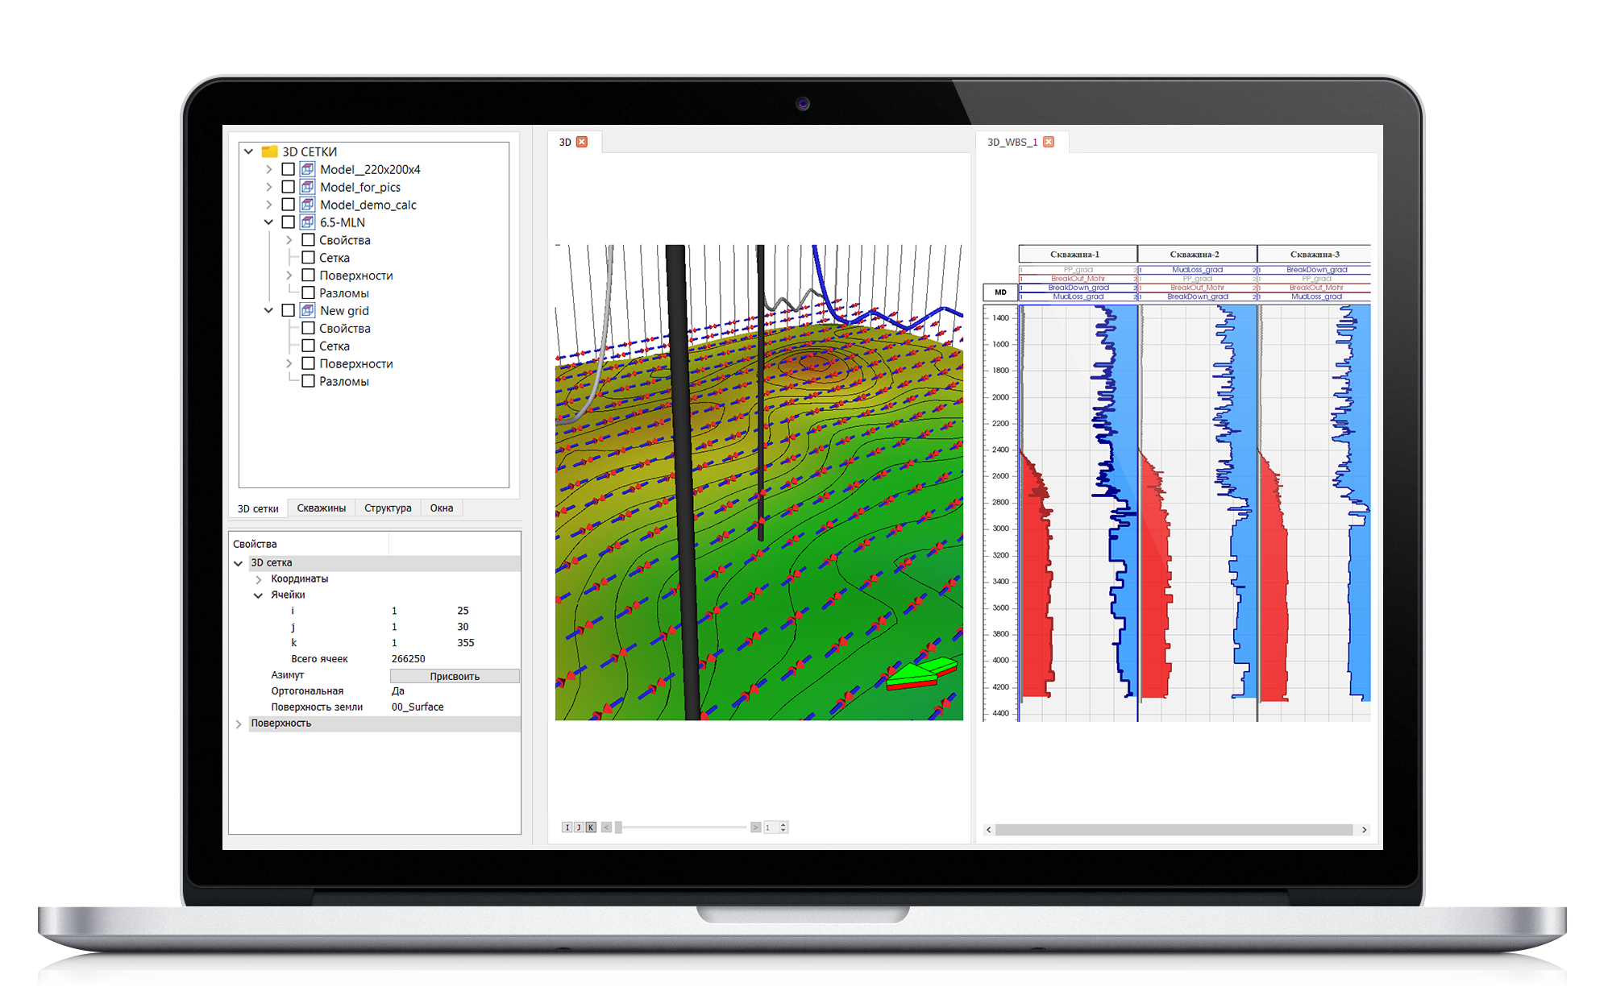Click the slice number spinner up arrow

(x=783, y=825)
